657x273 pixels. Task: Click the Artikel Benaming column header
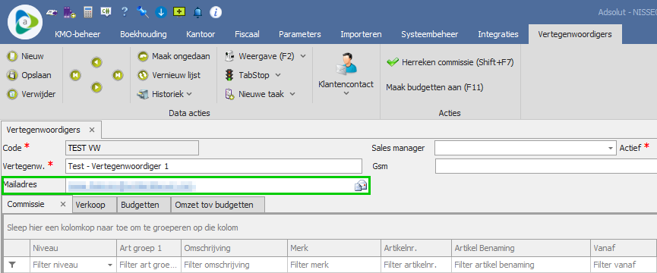[x=521, y=248]
